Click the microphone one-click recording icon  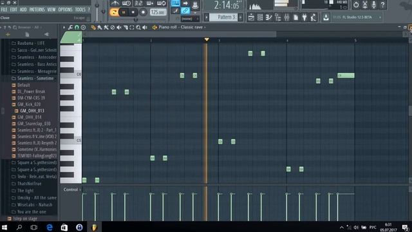[374, 5]
